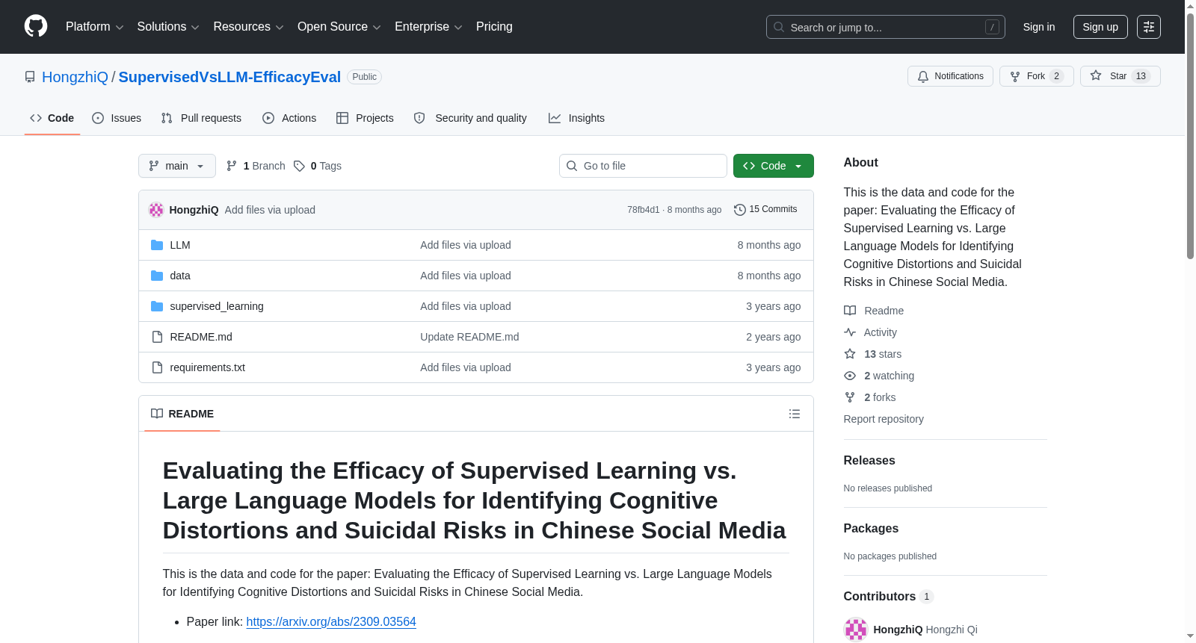
Task: Open the Releases section heading
Action: [x=869, y=461]
